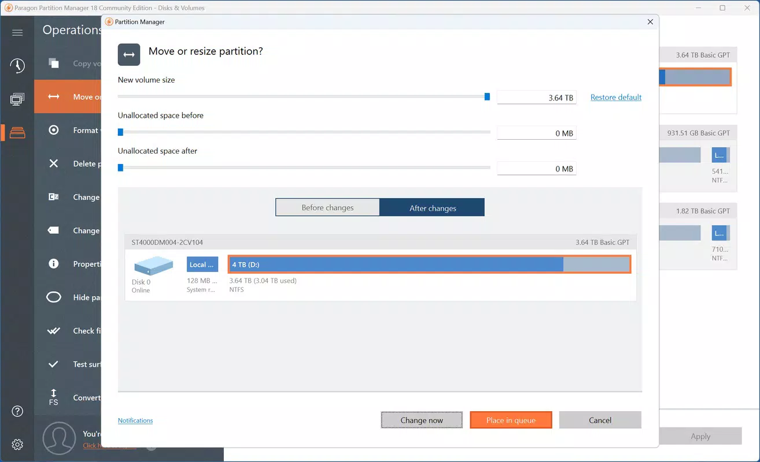The width and height of the screenshot is (760, 462).
Task: Select the 710 partition block in background window
Action: pyautogui.click(x=720, y=233)
